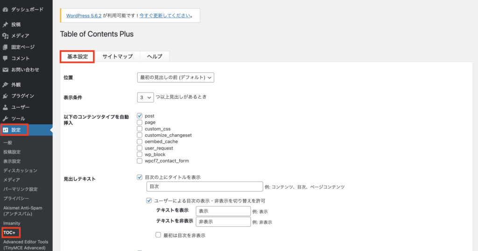Check the oembed_cache checkbox
478x251 pixels.
(x=140, y=142)
